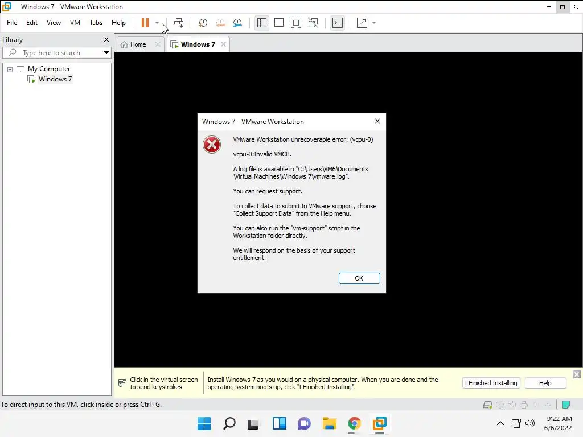Open the stretch display dropdown arrow

tap(374, 23)
